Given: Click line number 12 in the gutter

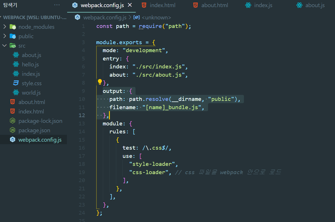Looking at the screenshot, I should [x=82, y=115].
